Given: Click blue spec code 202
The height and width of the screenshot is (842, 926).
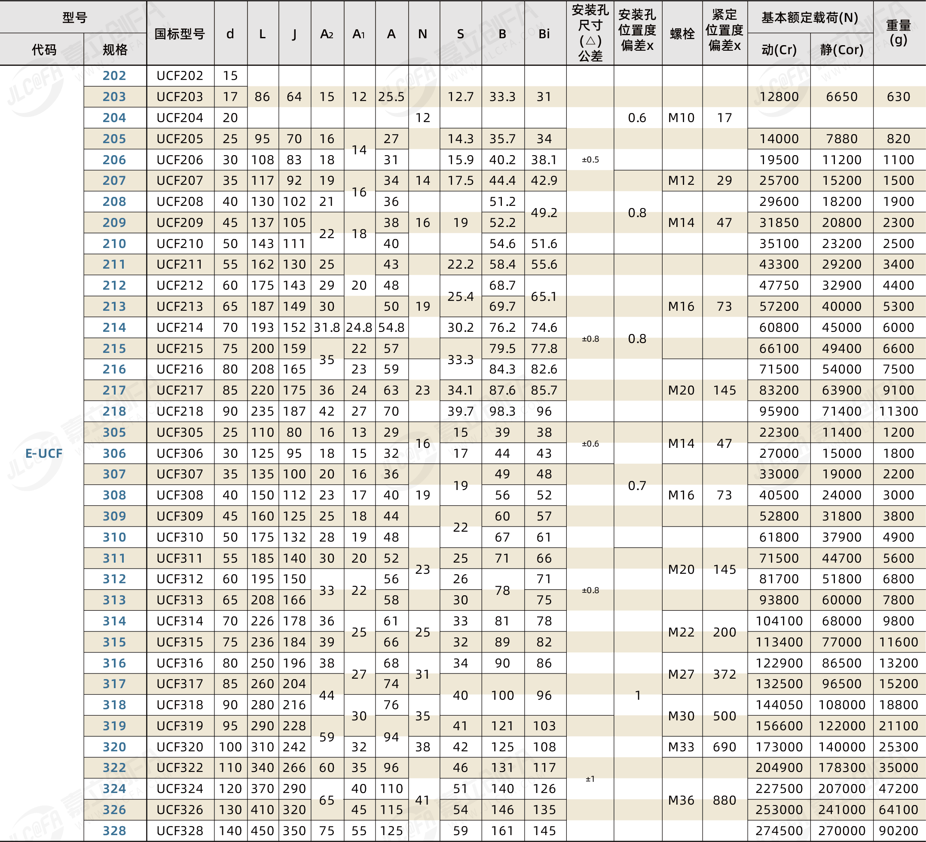Looking at the screenshot, I should [114, 75].
